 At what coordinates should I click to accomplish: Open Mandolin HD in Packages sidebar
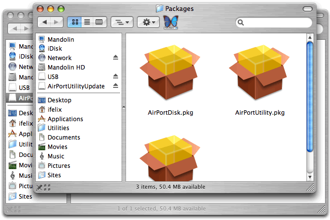pyautogui.click(x=78, y=67)
